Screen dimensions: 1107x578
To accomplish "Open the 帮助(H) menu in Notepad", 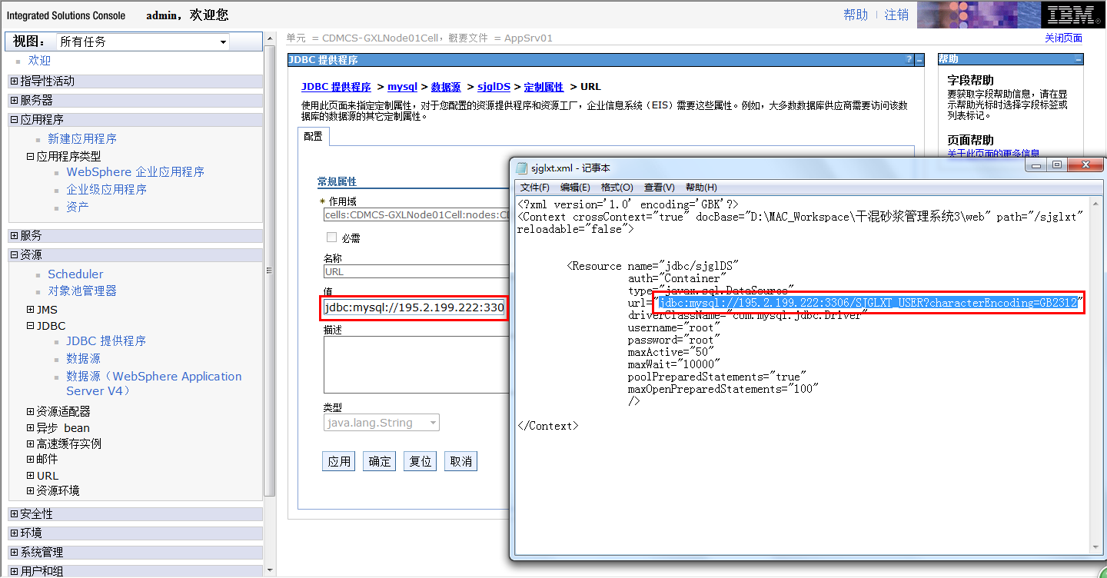I will pos(700,188).
